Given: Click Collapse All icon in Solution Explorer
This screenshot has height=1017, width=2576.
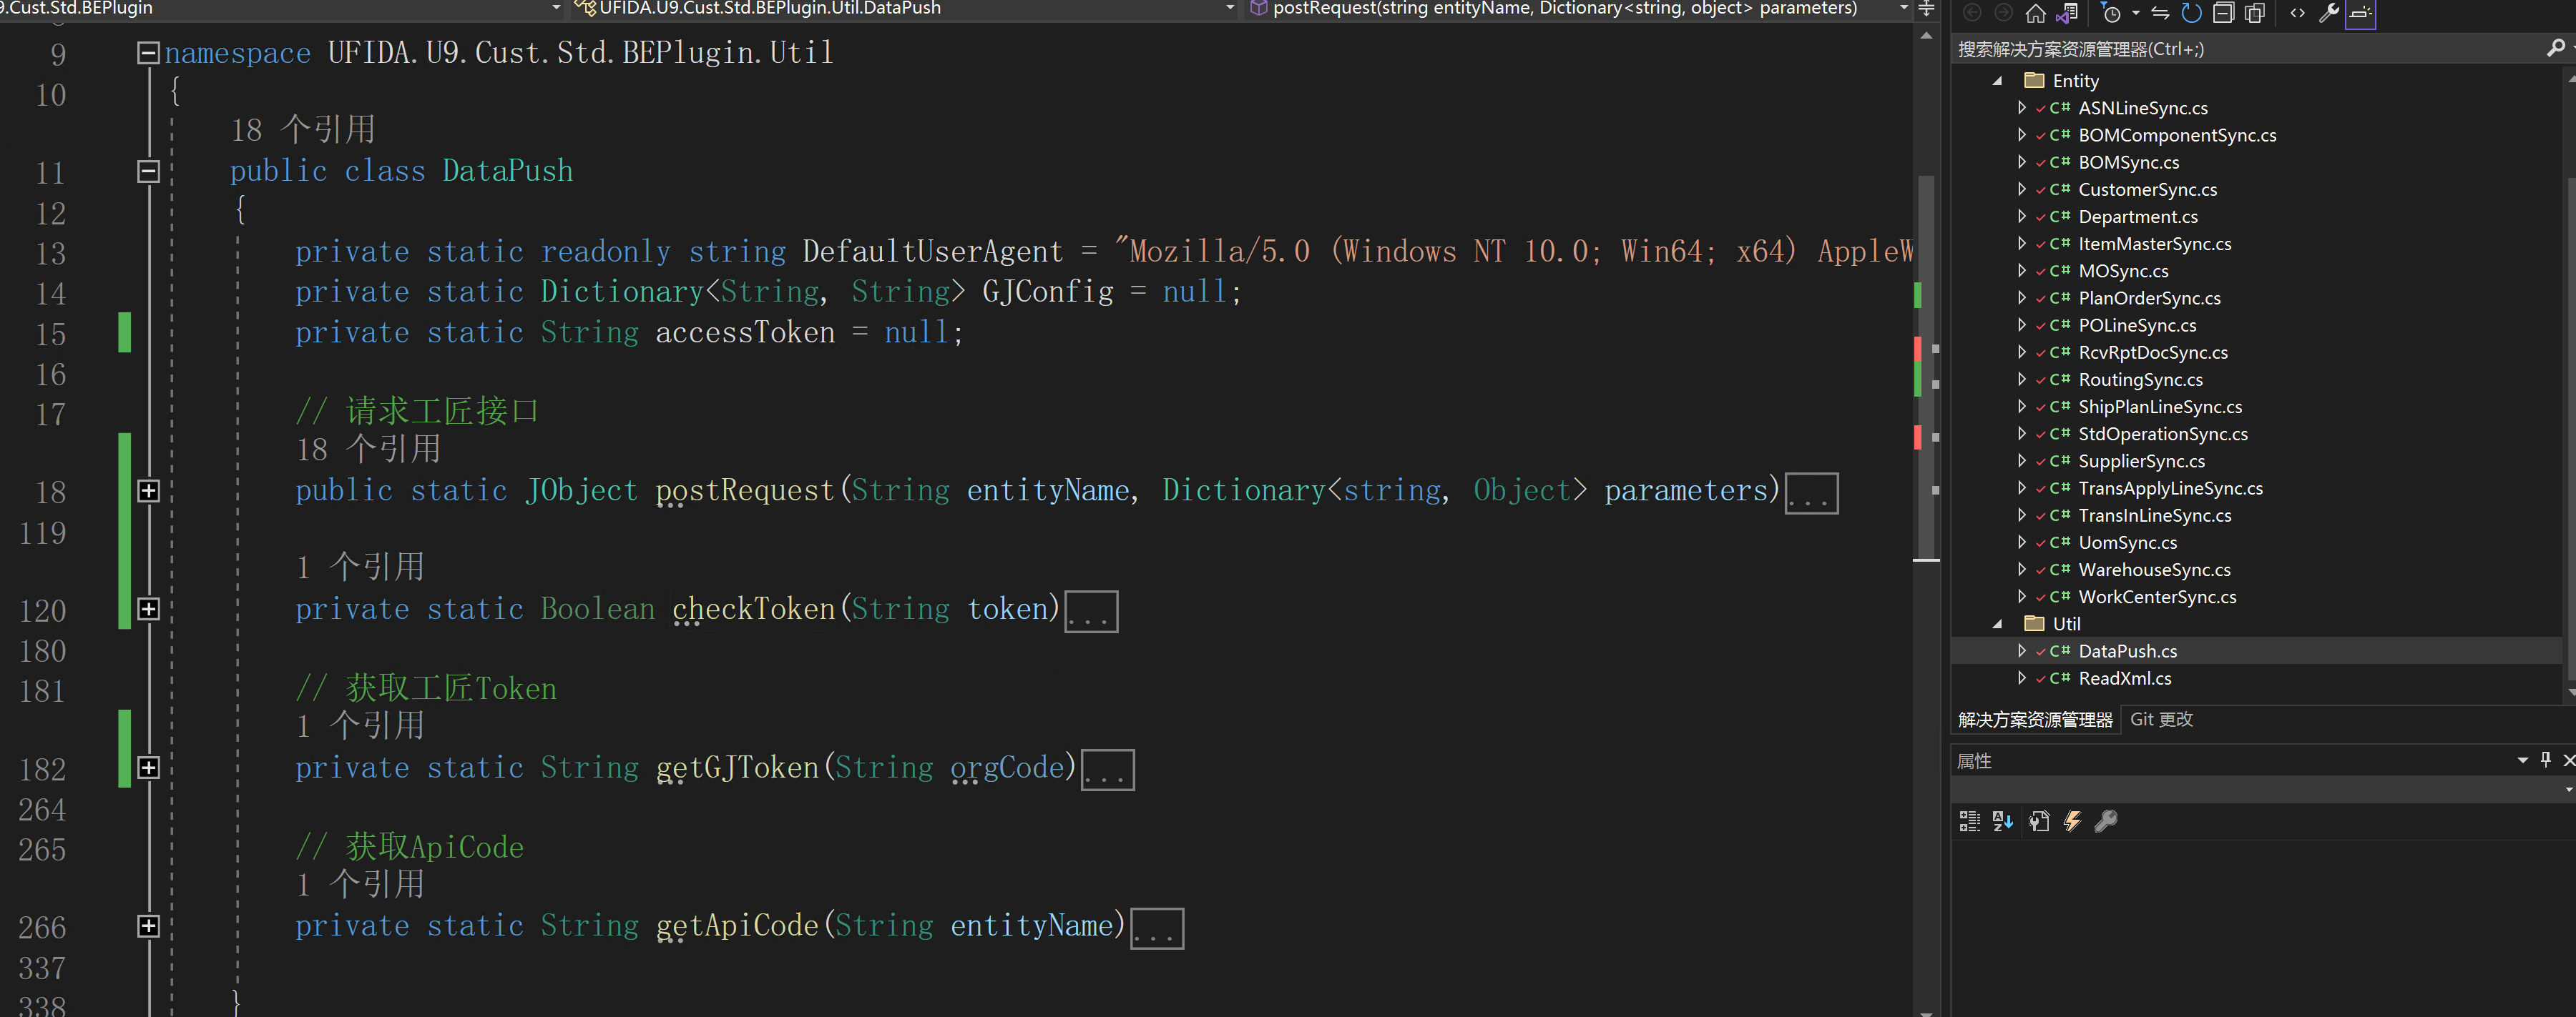Looking at the screenshot, I should (2223, 13).
